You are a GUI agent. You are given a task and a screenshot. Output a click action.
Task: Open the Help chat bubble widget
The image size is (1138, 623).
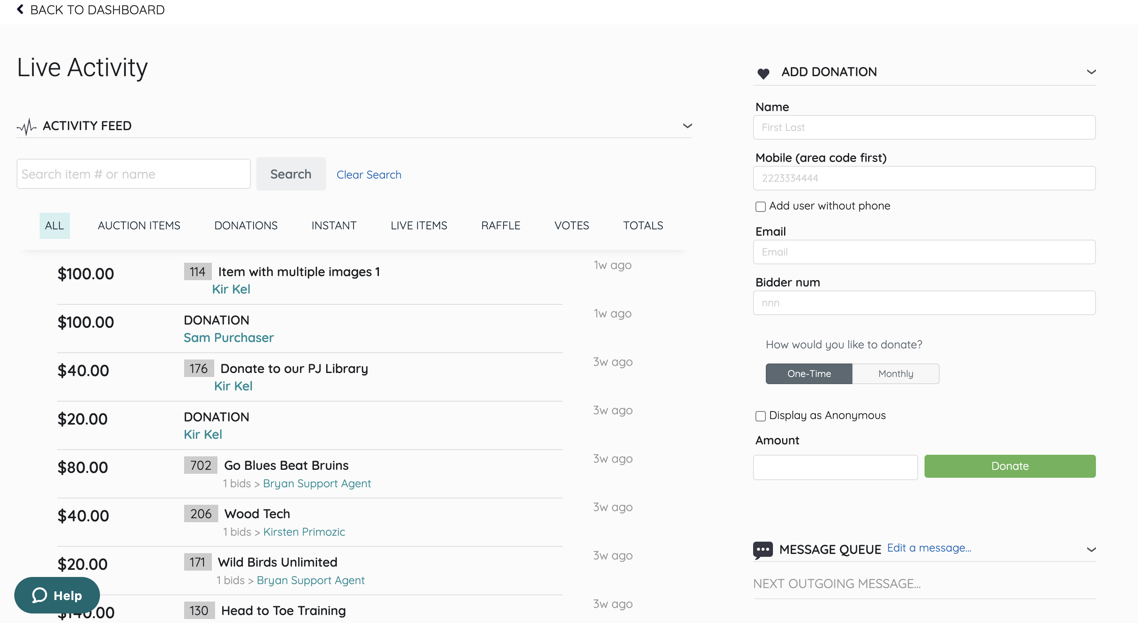coord(57,595)
